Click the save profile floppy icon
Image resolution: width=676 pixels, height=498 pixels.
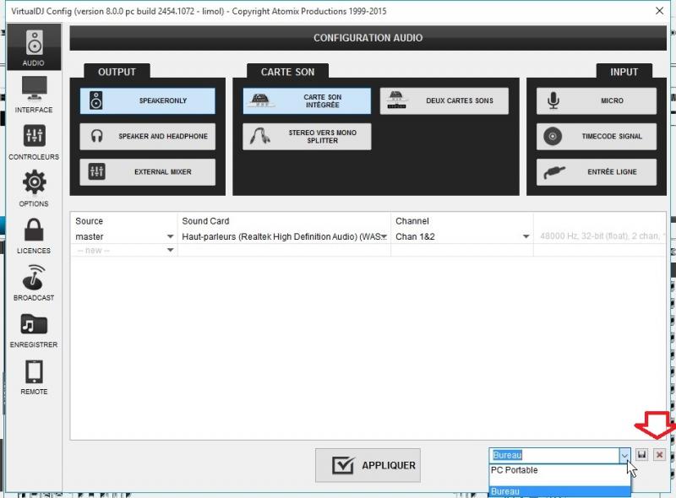(x=641, y=455)
